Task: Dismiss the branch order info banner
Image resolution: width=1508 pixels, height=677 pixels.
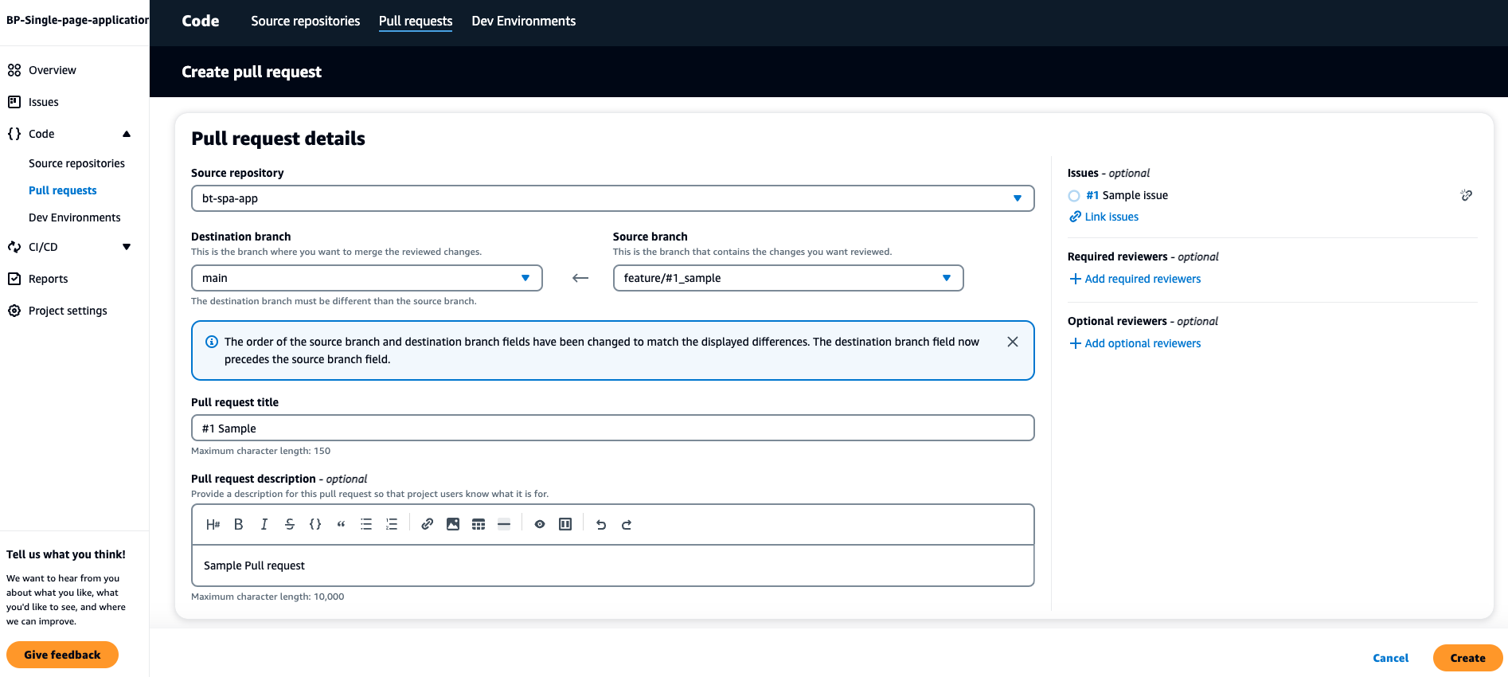Action: [x=1013, y=342]
